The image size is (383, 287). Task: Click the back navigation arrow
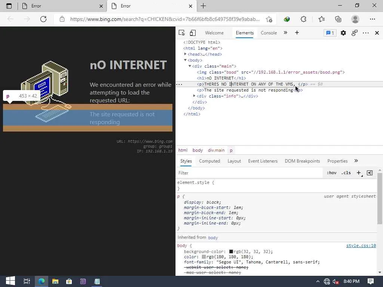[x=10, y=19]
